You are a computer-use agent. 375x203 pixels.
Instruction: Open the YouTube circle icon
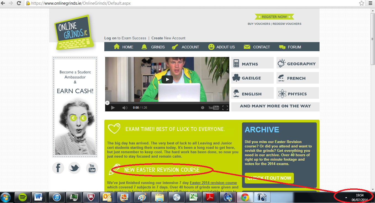(92, 168)
